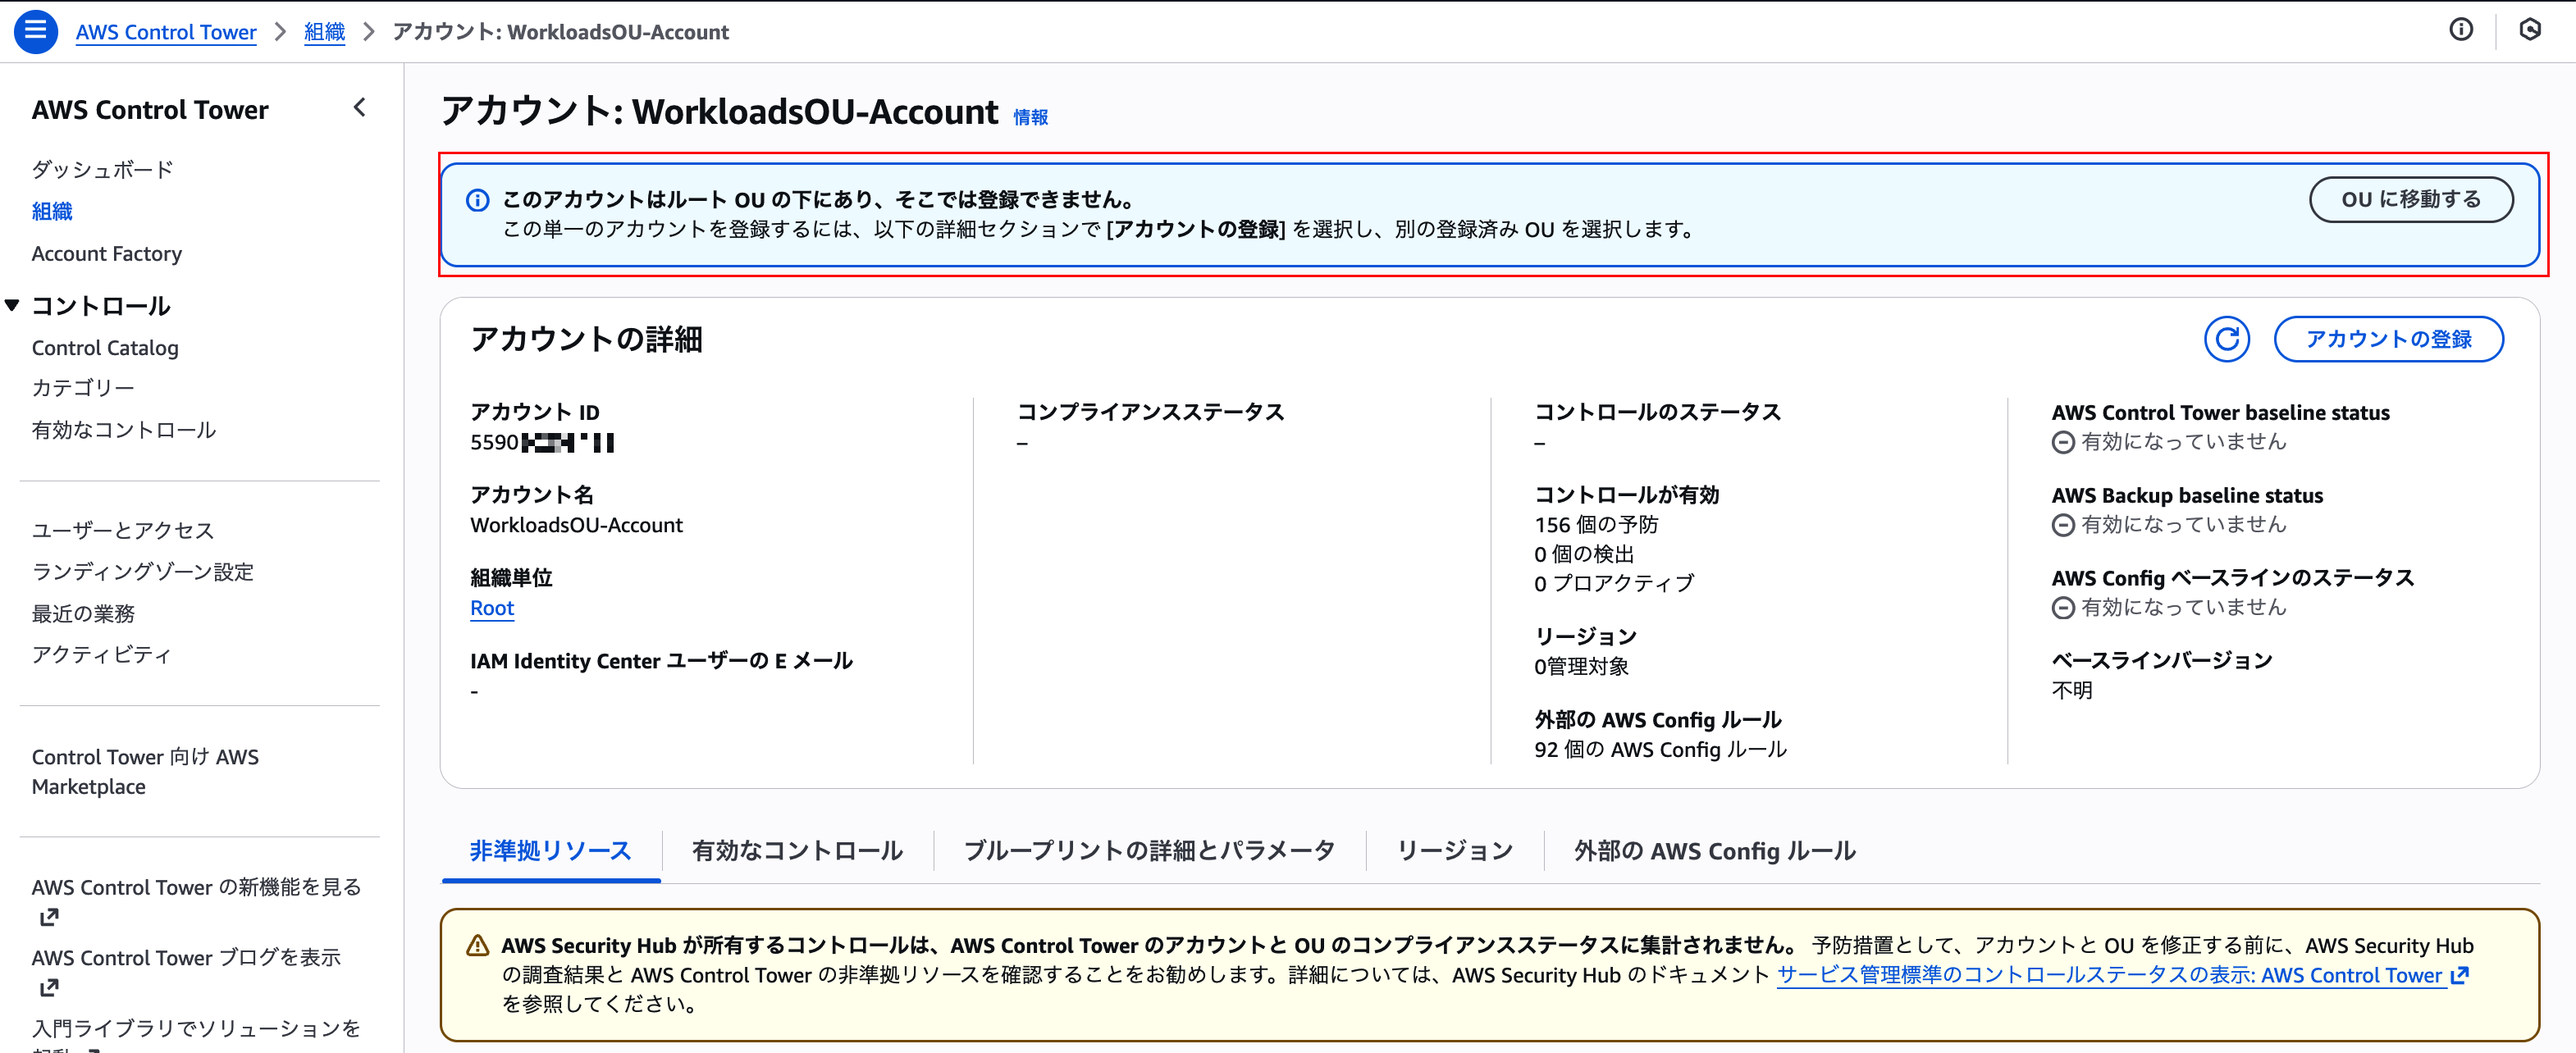This screenshot has height=1053, width=2576.
Task: Click external link icon after the Security Hub documentation
Action: pos(2460,975)
